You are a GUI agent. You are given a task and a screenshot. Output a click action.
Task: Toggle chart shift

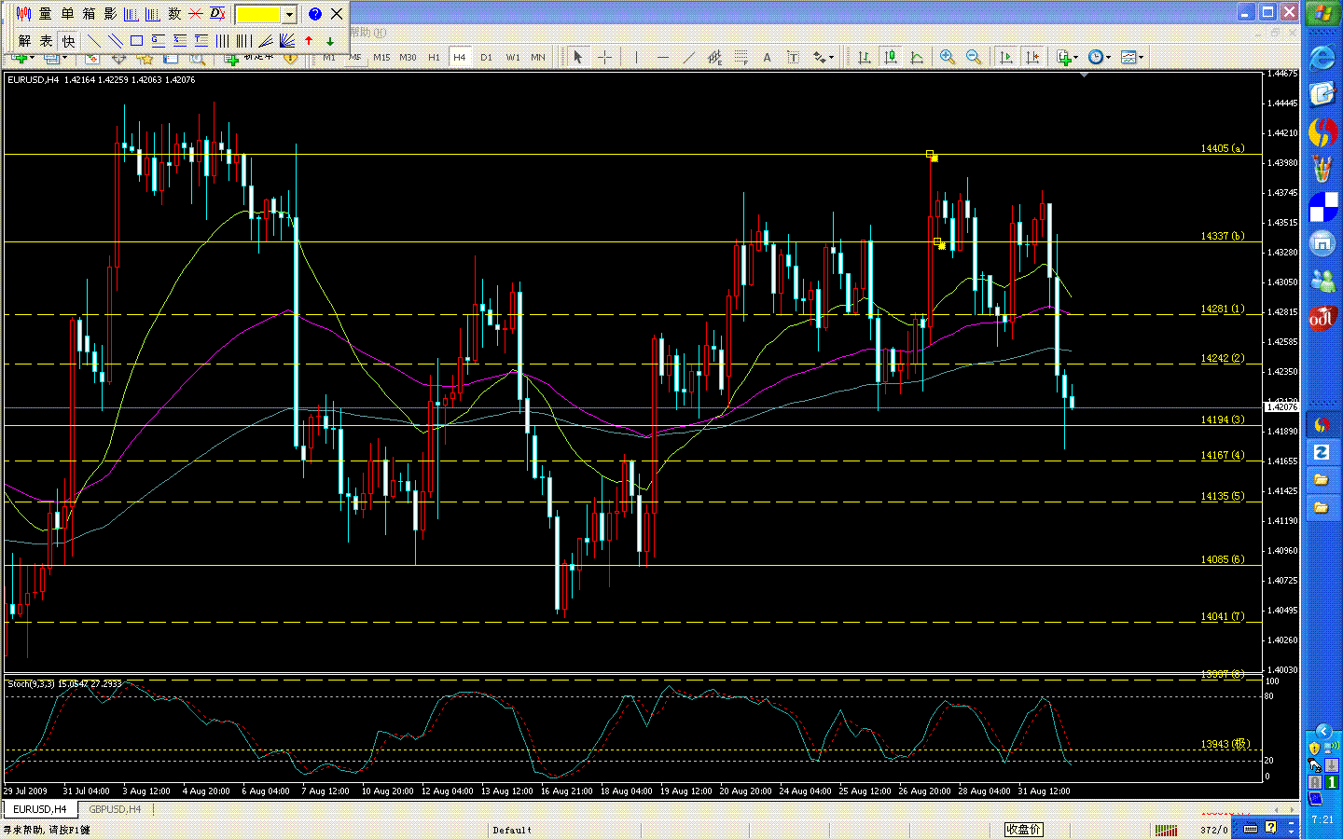[1031, 57]
